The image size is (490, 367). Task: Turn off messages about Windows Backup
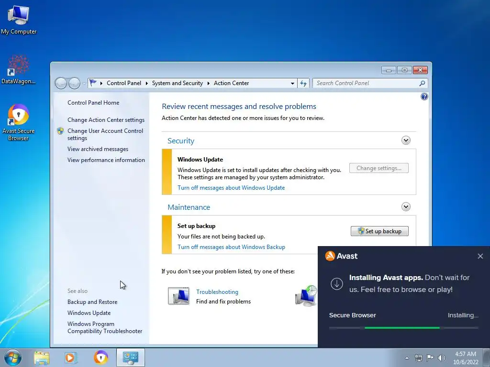(x=231, y=247)
